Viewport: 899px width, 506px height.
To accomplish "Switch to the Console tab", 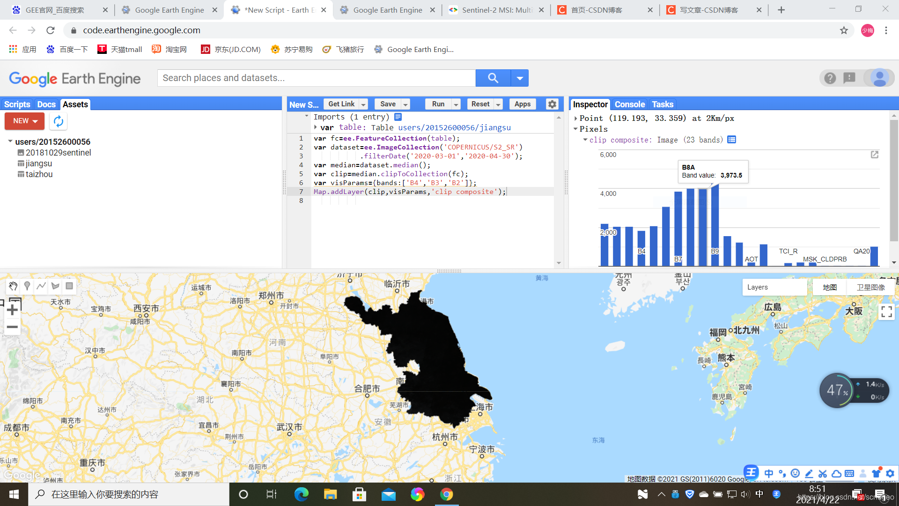I will [x=630, y=104].
